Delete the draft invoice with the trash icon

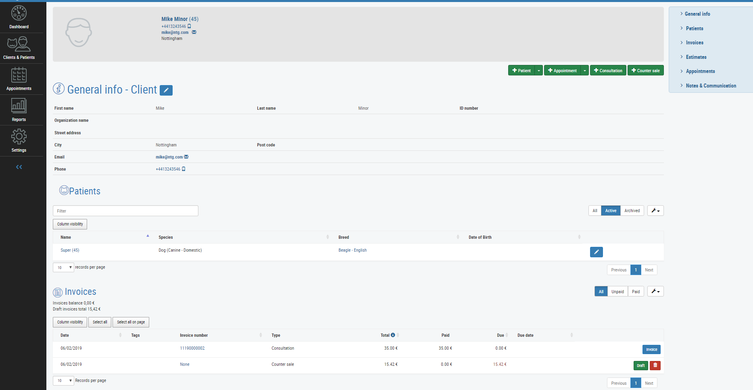click(655, 365)
